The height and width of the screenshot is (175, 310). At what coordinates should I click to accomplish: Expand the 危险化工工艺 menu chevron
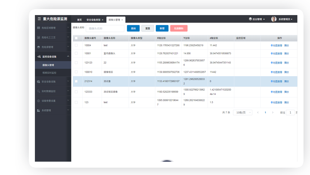coord(68,37)
